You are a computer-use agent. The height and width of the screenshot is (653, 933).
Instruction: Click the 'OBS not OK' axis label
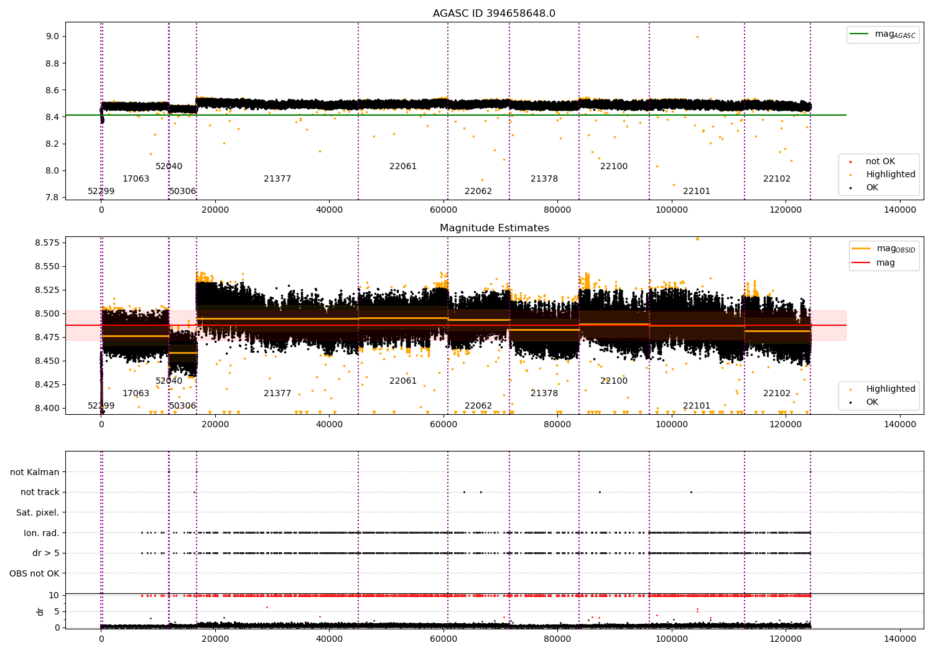(x=35, y=573)
